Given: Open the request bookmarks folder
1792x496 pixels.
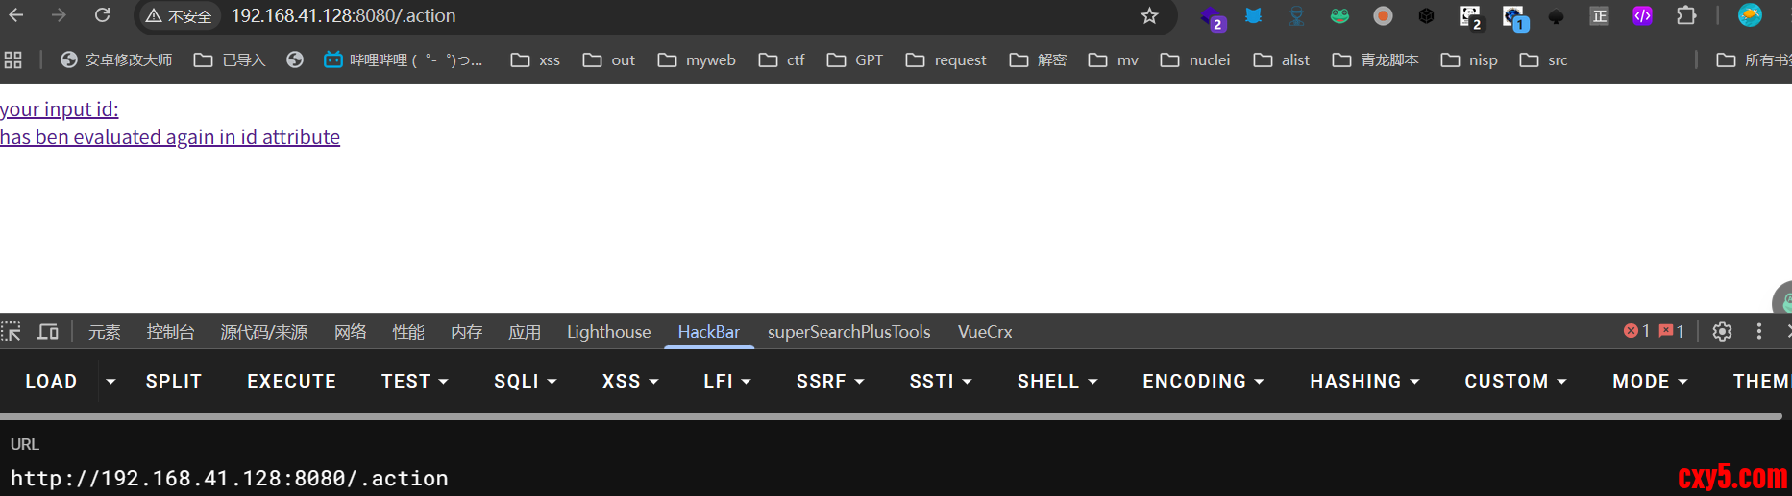Looking at the screenshot, I should click(946, 59).
